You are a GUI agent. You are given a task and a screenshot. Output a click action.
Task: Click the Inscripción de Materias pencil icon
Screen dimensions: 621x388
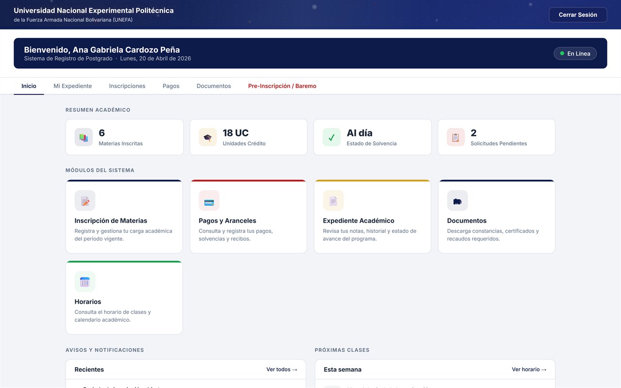click(x=85, y=200)
